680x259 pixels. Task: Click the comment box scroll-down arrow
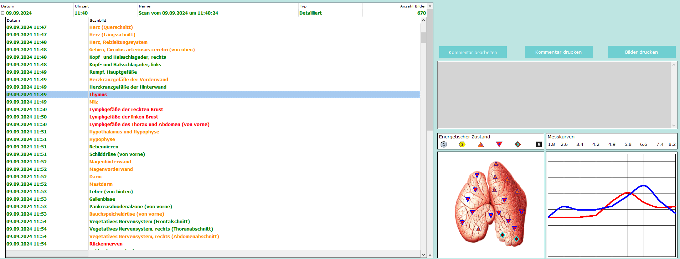point(674,125)
